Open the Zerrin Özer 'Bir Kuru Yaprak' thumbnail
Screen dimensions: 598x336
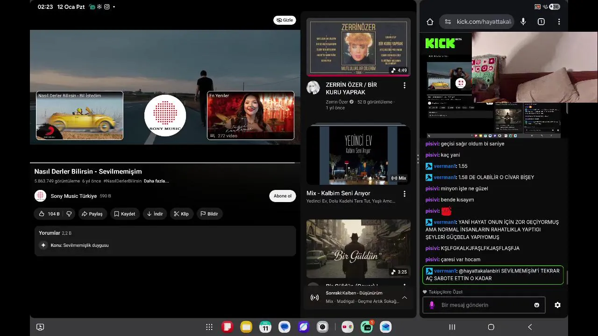[x=358, y=47]
